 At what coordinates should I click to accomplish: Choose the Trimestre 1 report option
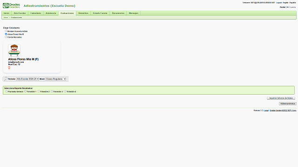coord(25,91)
